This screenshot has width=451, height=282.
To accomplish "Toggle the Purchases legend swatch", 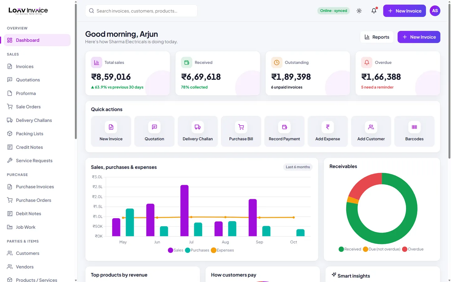I will pos(188,250).
